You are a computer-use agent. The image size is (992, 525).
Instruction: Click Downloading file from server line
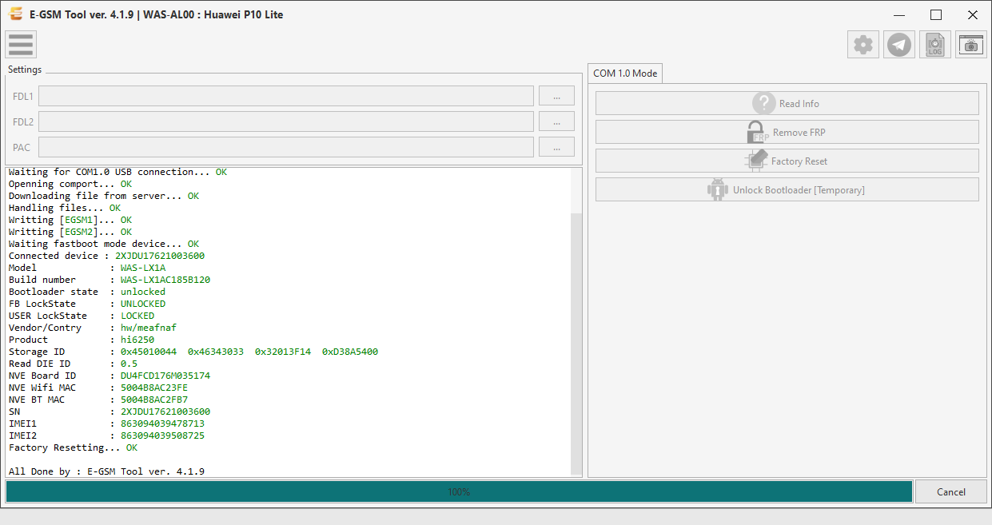tap(104, 196)
